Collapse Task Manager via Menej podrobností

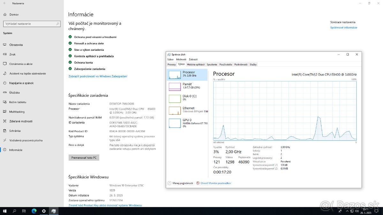(x=181, y=183)
